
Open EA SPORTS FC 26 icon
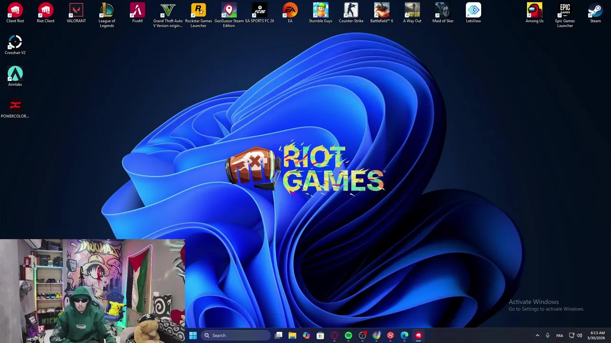pyautogui.click(x=259, y=13)
